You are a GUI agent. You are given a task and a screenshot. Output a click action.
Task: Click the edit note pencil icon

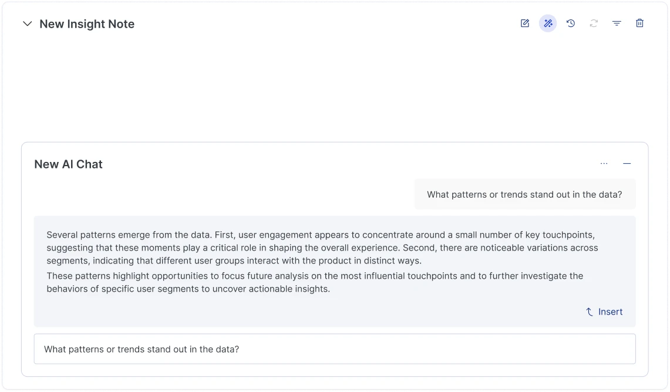pyautogui.click(x=525, y=23)
